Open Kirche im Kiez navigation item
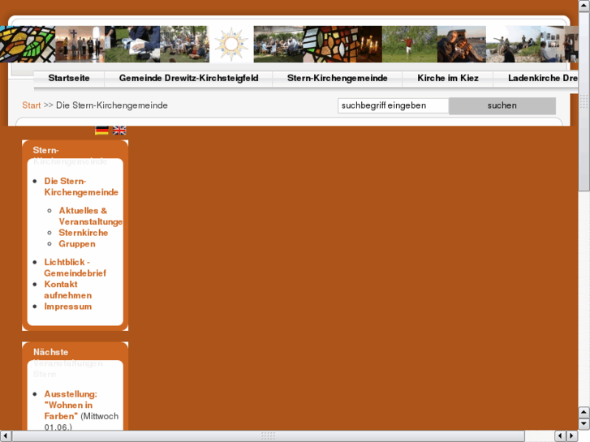 448,78
